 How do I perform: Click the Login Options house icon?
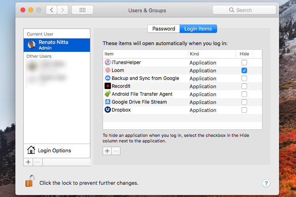[x=31, y=150]
